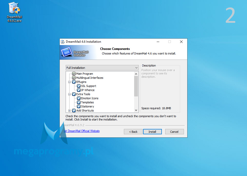Uncheck the Add Shortcuts checkbox

[74, 111]
